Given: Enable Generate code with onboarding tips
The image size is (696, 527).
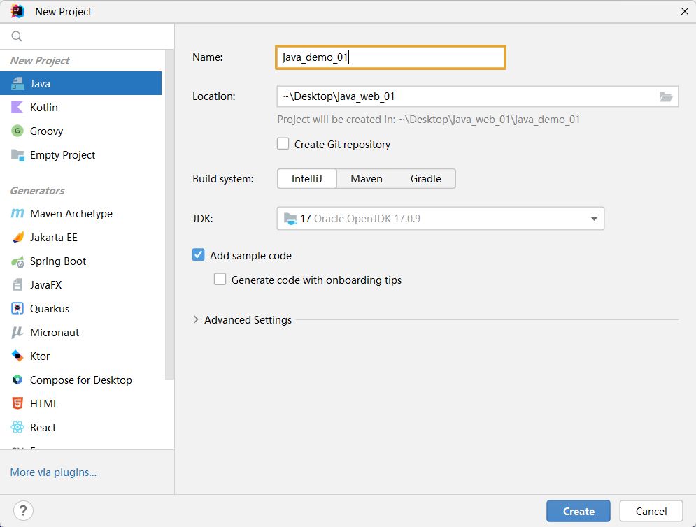Looking at the screenshot, I should [x=220, y=279].
